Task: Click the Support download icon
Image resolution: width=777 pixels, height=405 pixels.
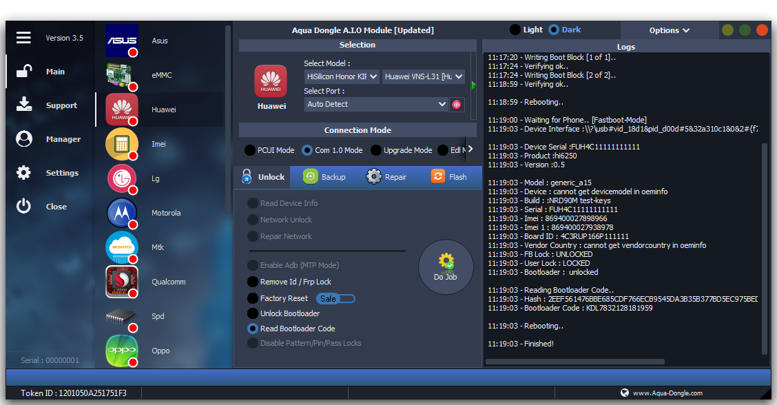Action: (x=24, y=105)
